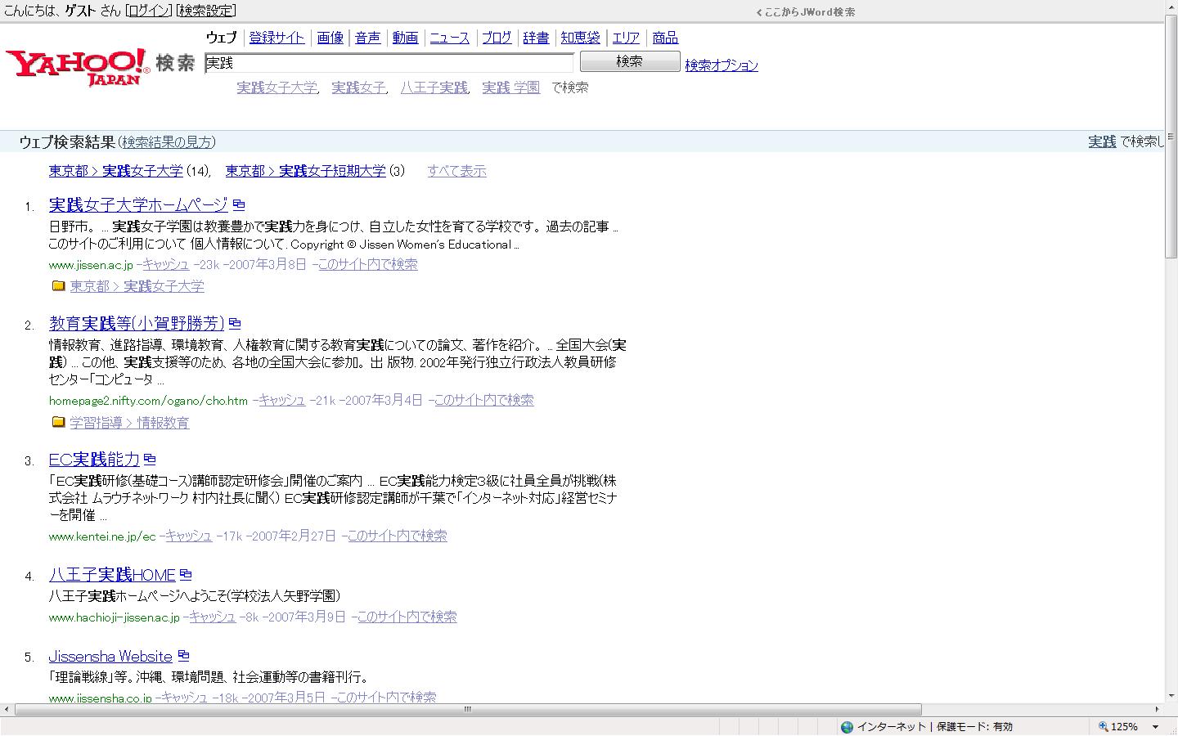1178x736 pixels.
Task: Click the search input field containing 実践
Action: (389, 63)
